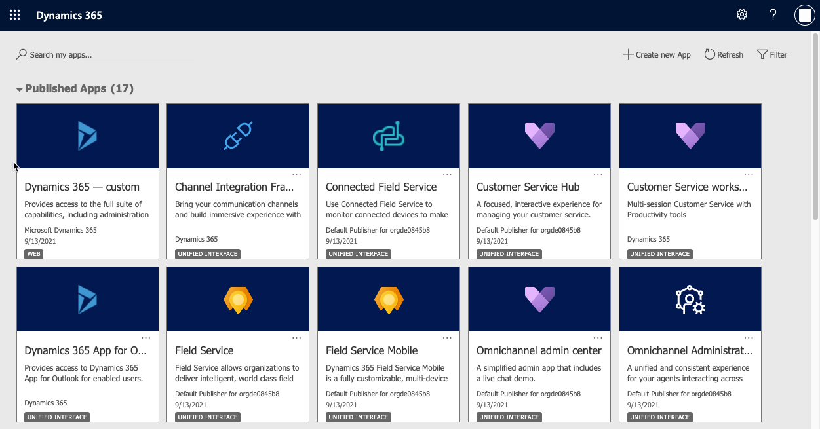
Task: Click the search magnifier icon
Action: click(x=22, y=54)
